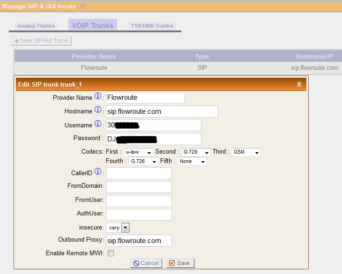Close the Edit SIP trunk dialog with X
The height and width of the screenshot is (274, 342).
pos(299,84)
